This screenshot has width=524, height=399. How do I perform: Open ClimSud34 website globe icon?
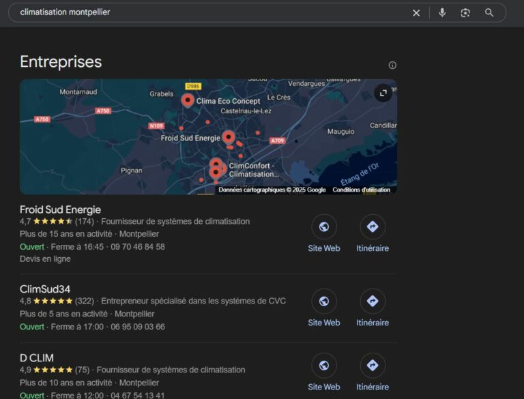pos(324,301)
